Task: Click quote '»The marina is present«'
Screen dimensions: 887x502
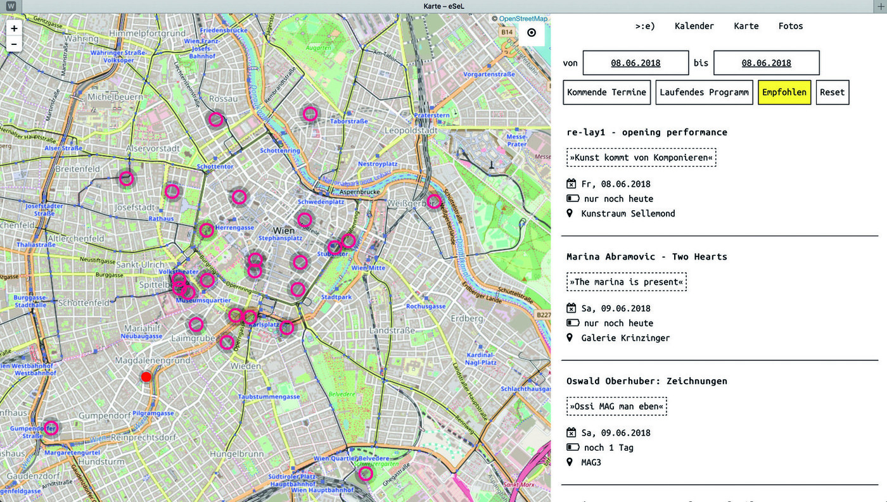Action: [627, 282]
